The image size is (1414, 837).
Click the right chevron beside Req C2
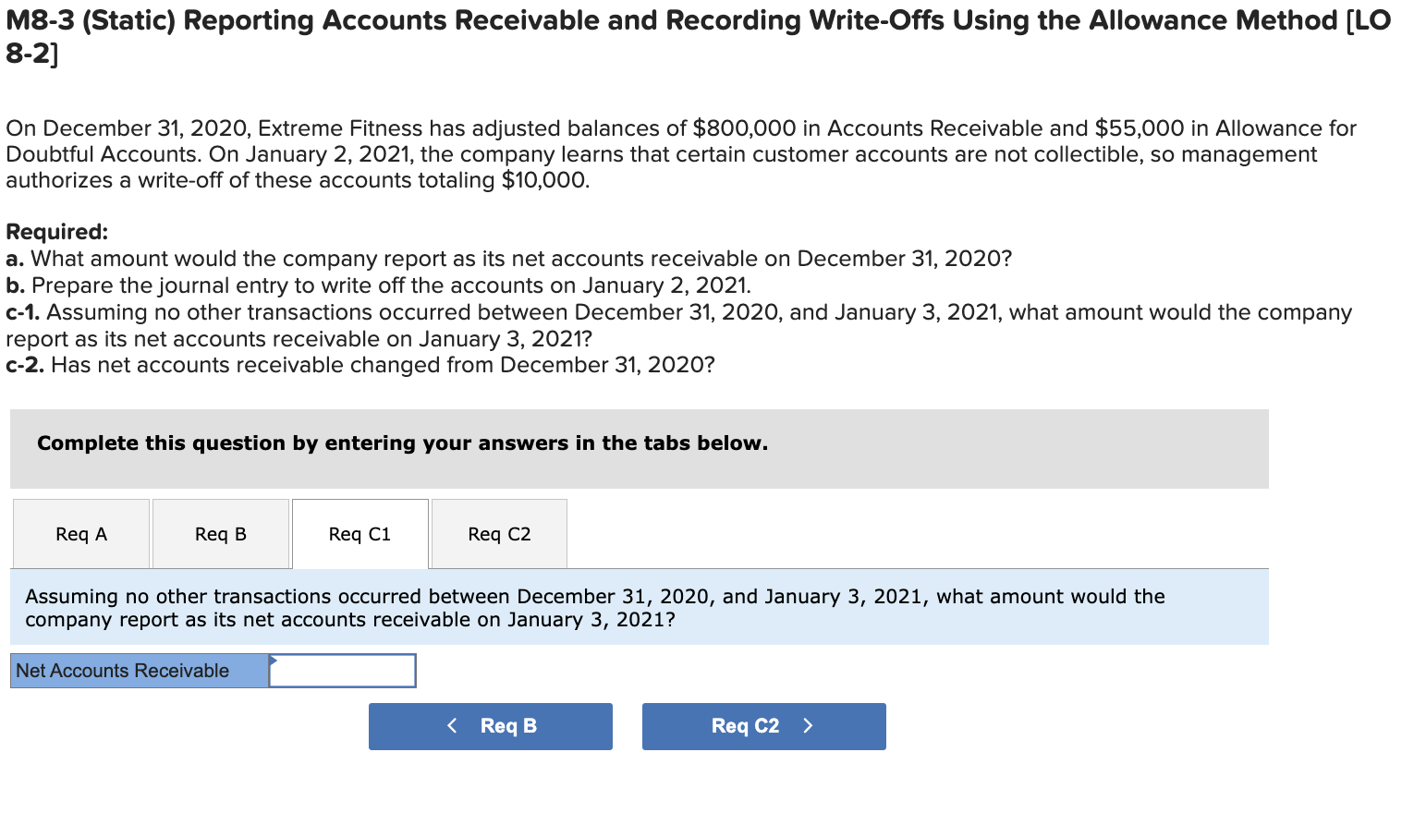click(808, 726)
